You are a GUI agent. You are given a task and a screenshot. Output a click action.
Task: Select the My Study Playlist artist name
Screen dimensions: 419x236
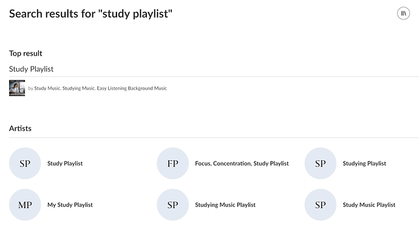[x=70, y=205]
